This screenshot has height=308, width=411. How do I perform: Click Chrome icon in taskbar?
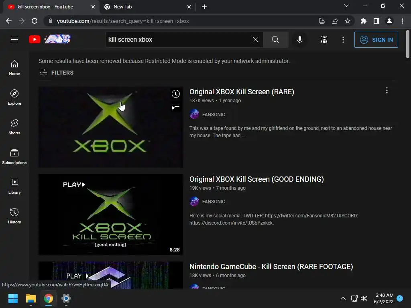(49, 298)
